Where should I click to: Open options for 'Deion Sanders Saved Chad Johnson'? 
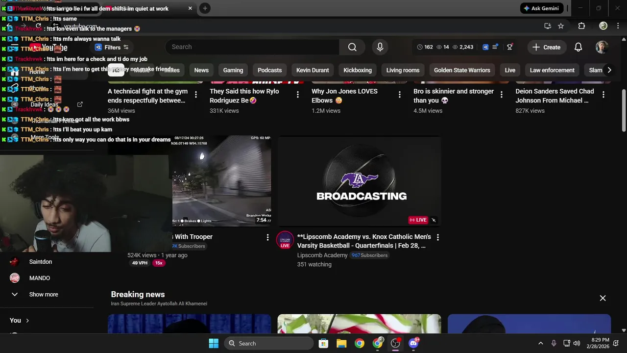[x=603, y=95]
